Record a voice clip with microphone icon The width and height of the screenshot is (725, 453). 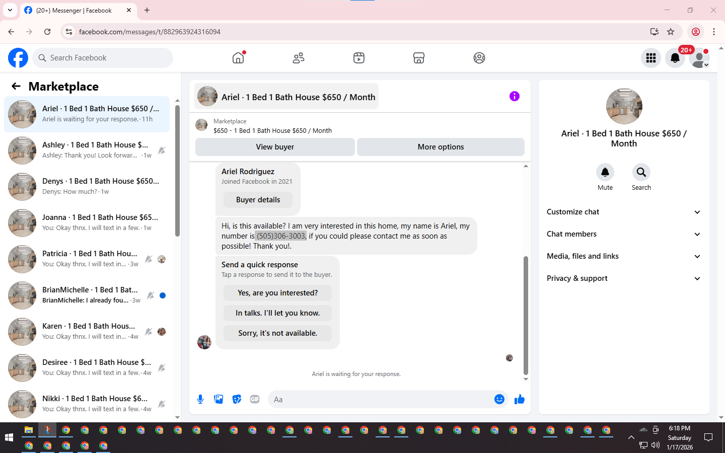click(200, 399)
